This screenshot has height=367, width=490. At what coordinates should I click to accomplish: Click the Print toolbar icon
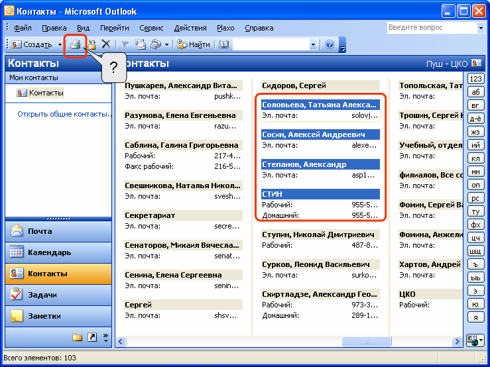[76, 44]
